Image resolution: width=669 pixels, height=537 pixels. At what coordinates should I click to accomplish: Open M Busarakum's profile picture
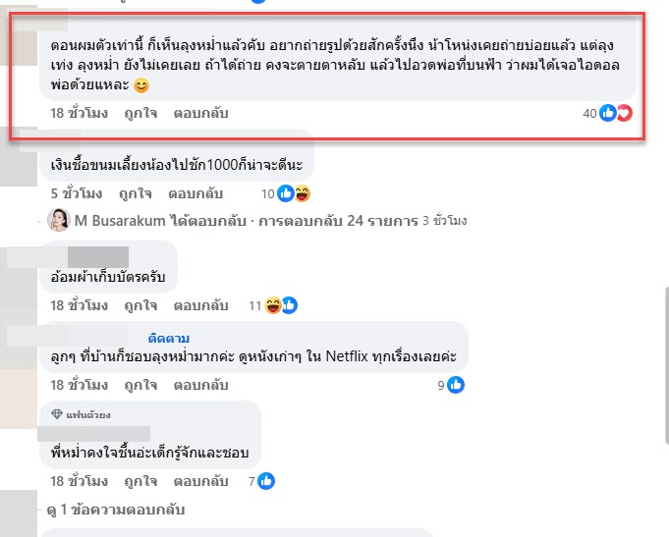pyautogui.click(x=58, y=220)
